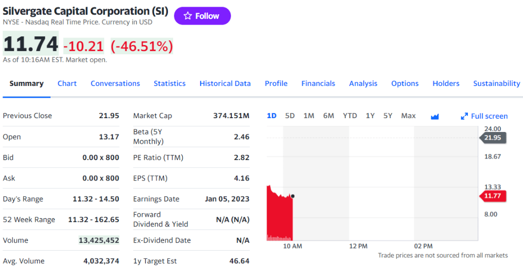Switch to the Chart tab
This screenshot has width=523, height=267.
tap(67, 83)
